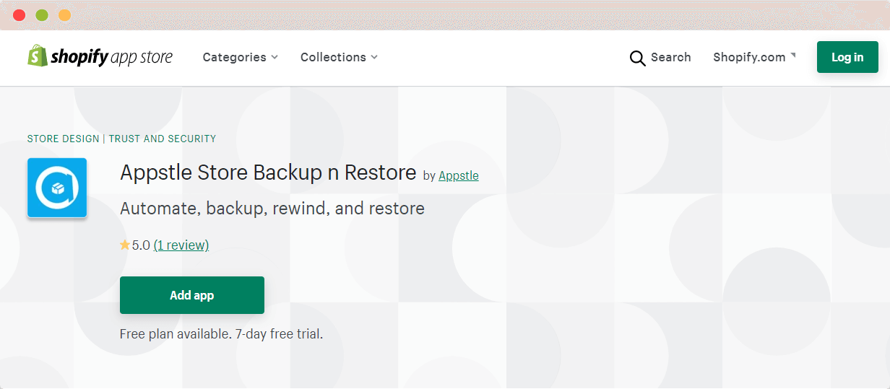
Task: Open the Trust and Security category link
Action: click(163, 139)
